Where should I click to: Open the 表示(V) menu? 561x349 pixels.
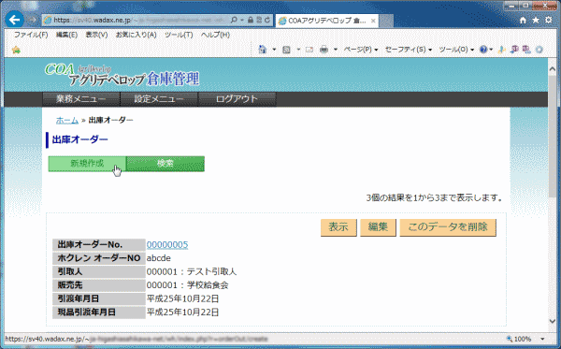96,35
